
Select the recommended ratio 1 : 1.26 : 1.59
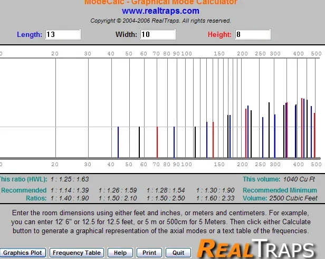coord(118,190)
